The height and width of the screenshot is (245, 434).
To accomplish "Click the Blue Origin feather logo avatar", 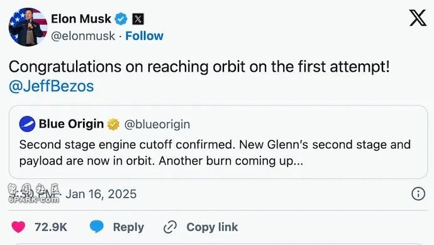I will click(27, 124).
